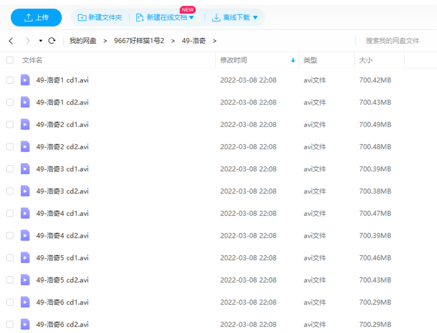Toggle the select-all checkbox beside 文件名

click(x=10, y=60)
